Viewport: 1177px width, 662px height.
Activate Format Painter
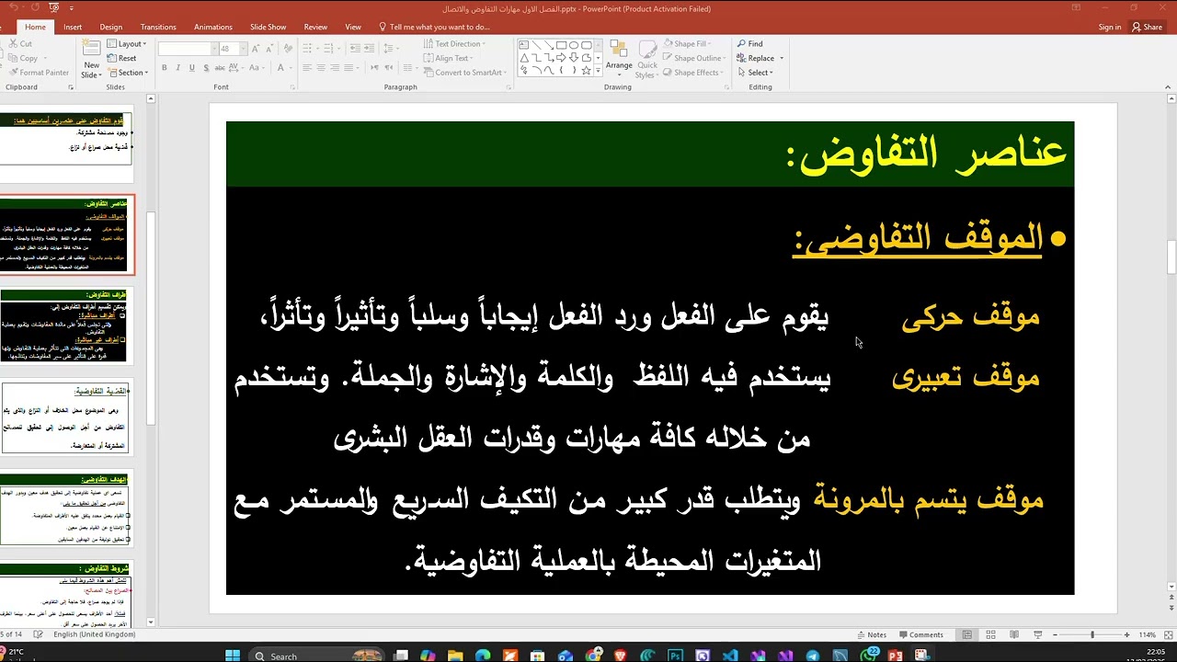pyautogui.click(x=37, y=73)
